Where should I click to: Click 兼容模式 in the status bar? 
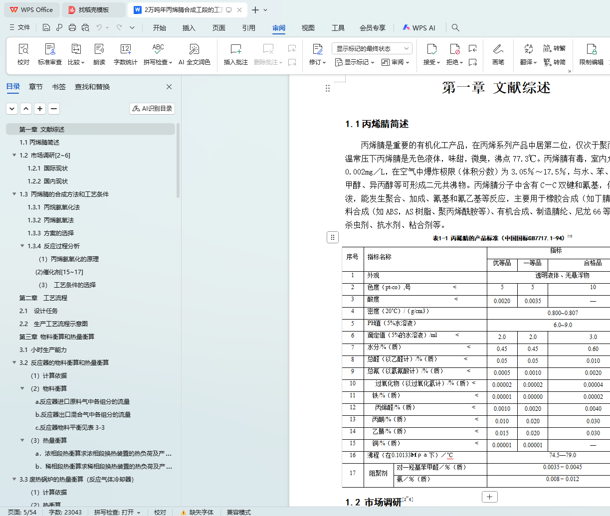[239, 512]
